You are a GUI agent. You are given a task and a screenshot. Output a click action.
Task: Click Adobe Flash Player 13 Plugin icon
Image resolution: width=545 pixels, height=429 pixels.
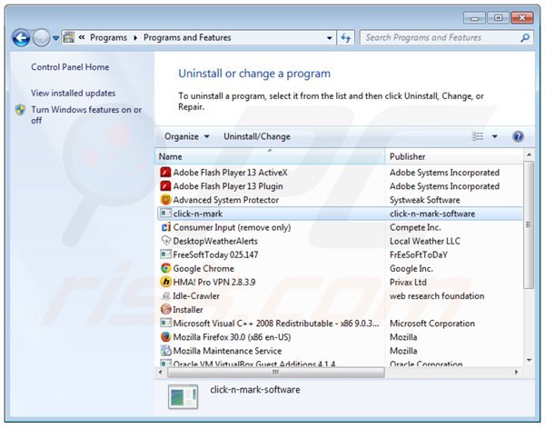165,186
